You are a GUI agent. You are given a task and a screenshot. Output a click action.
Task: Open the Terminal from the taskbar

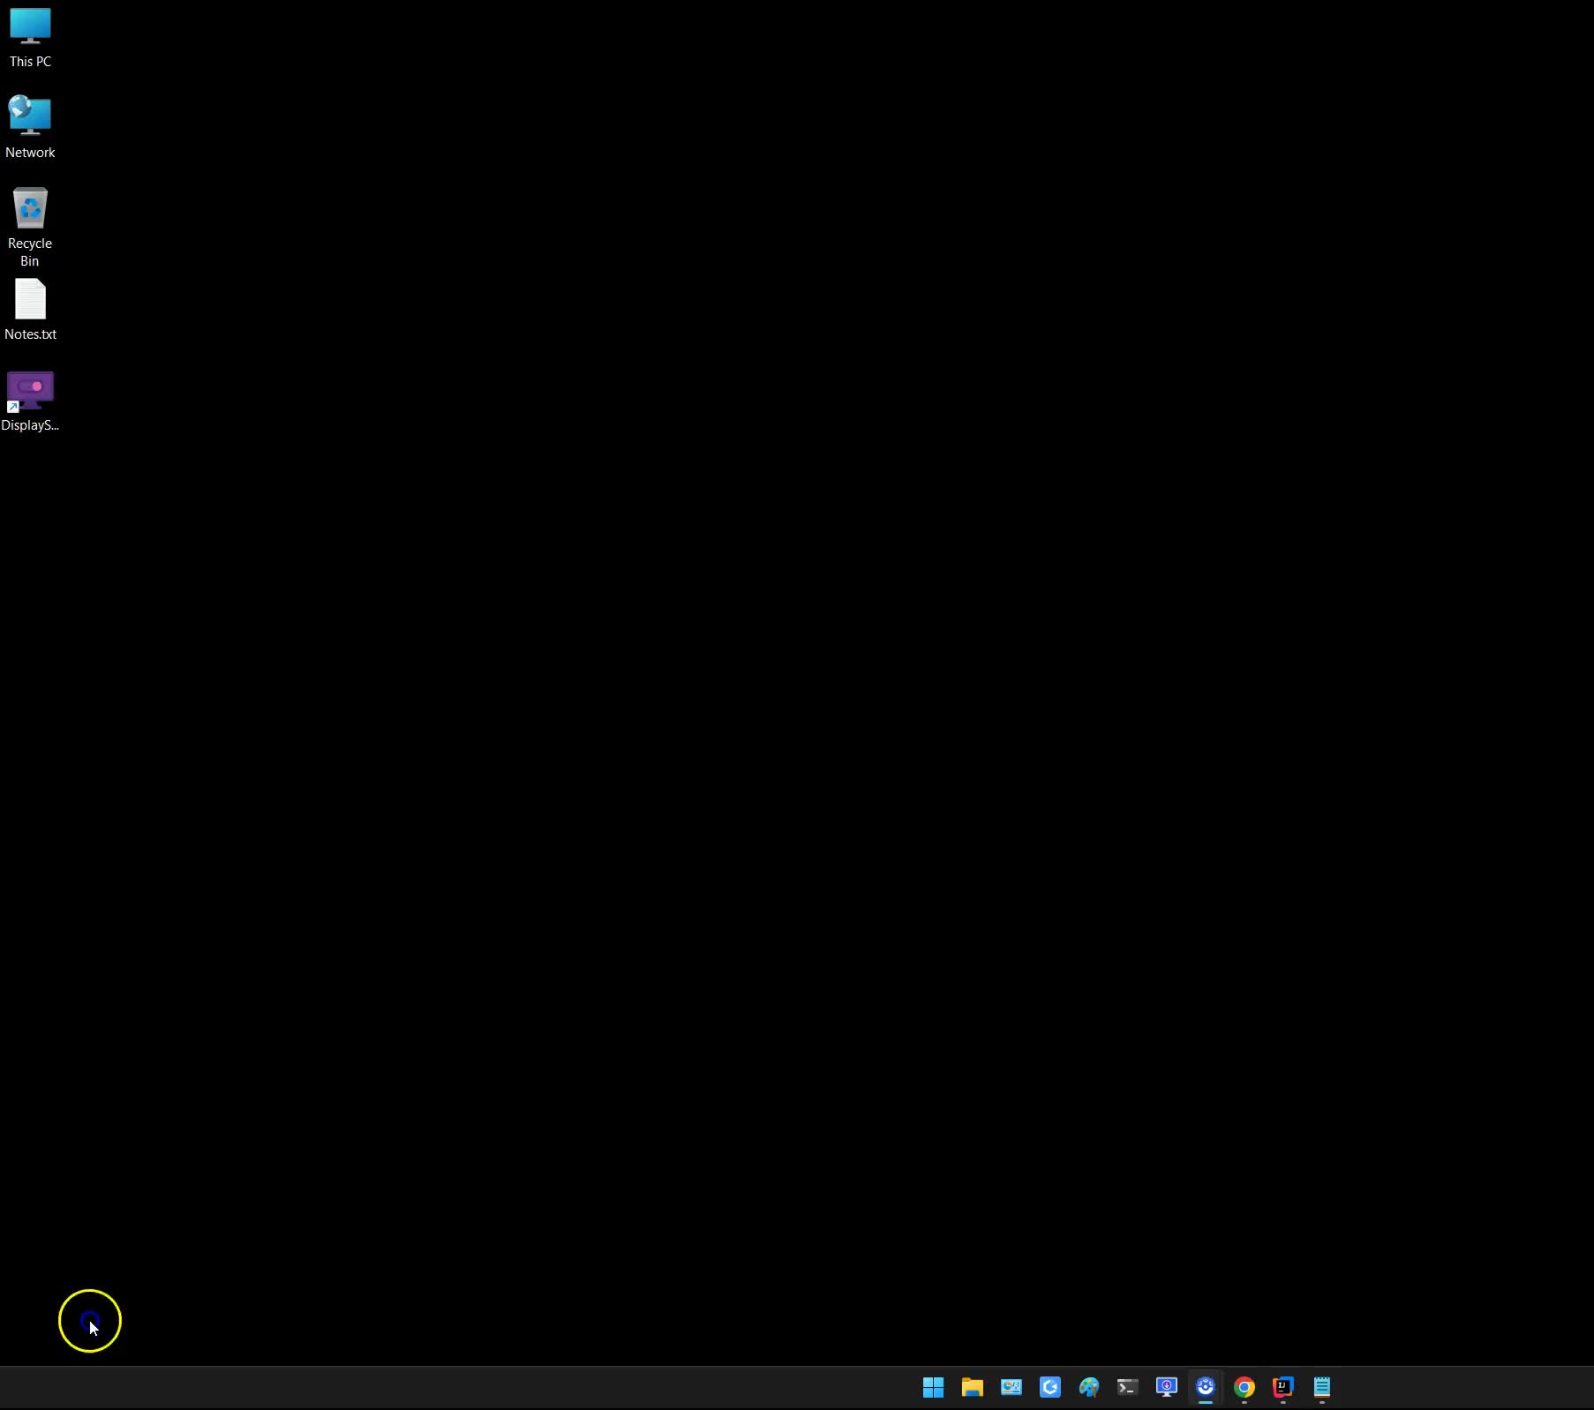[1127, 1387]
